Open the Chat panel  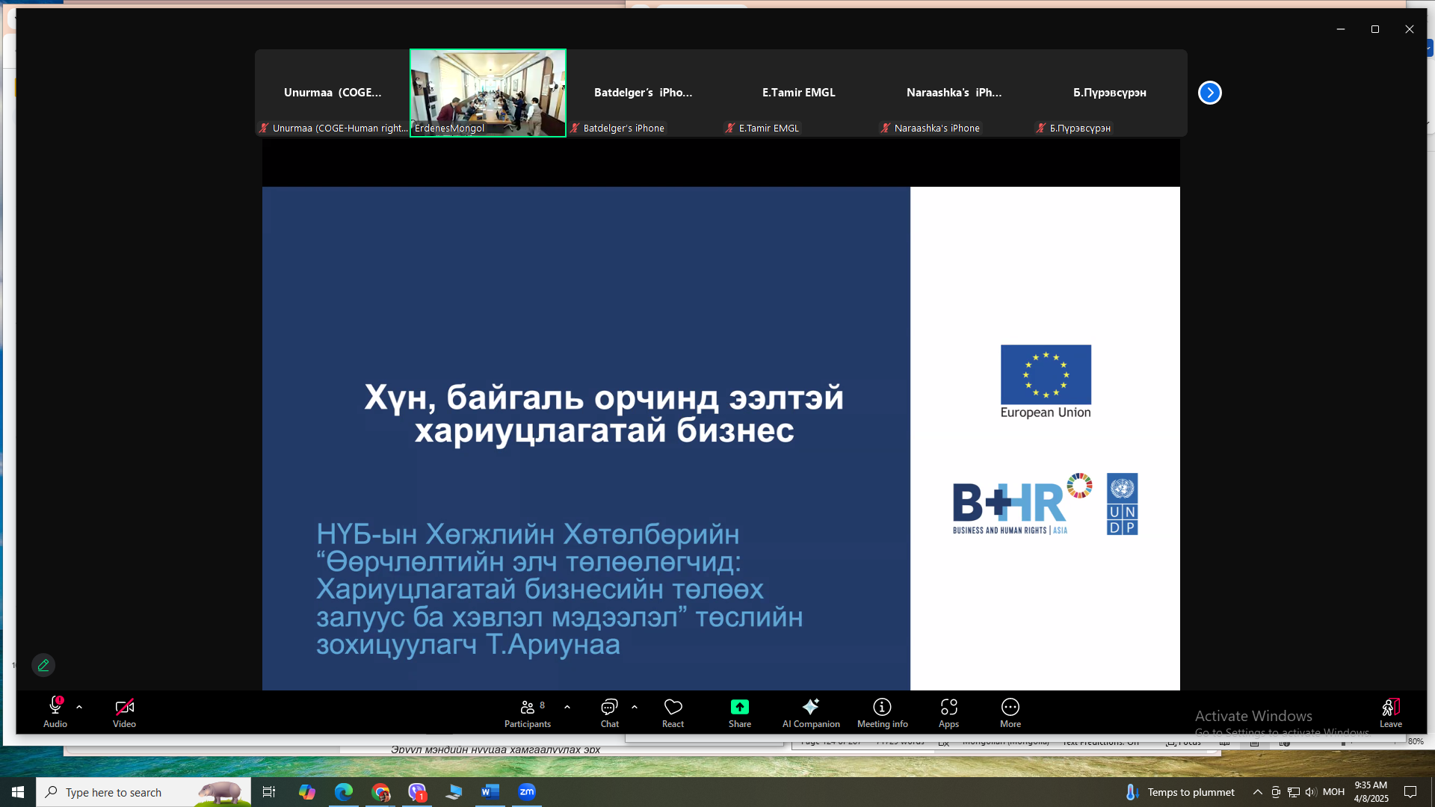coord(609,712)
